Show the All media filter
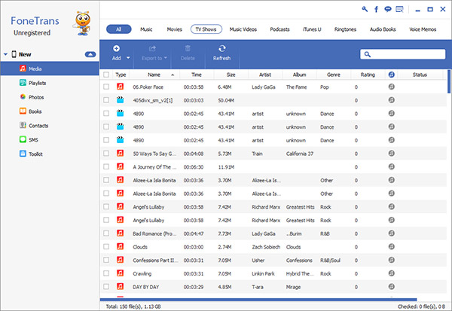 click(118, 29)
